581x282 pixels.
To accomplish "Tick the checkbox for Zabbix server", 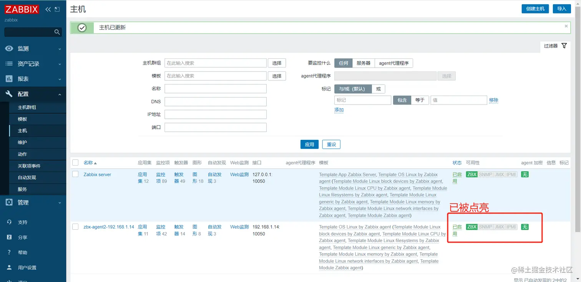I will point(75,174).
